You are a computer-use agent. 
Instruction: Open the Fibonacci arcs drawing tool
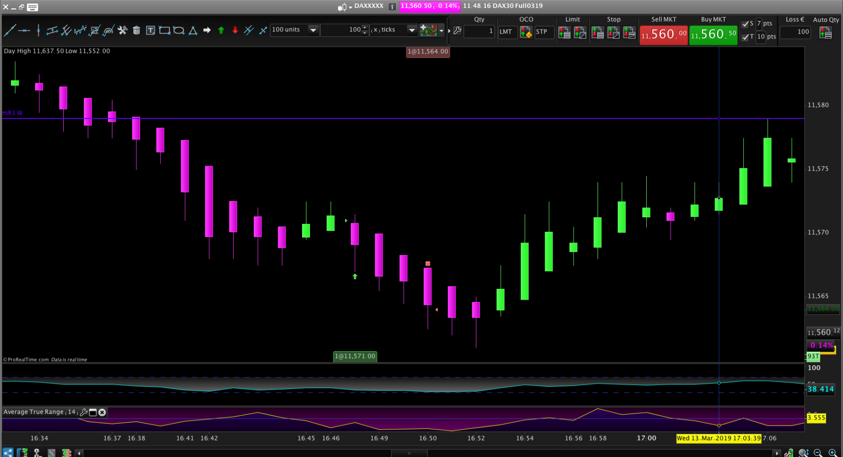click(x=108, y=30)
